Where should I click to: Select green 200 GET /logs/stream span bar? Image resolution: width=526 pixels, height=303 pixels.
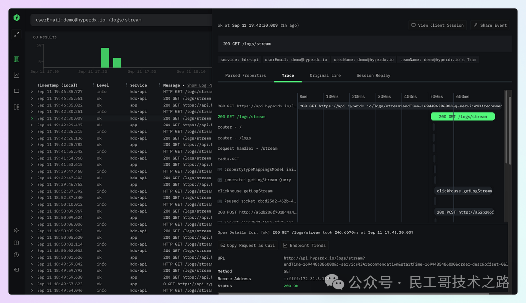pos(463,117)
